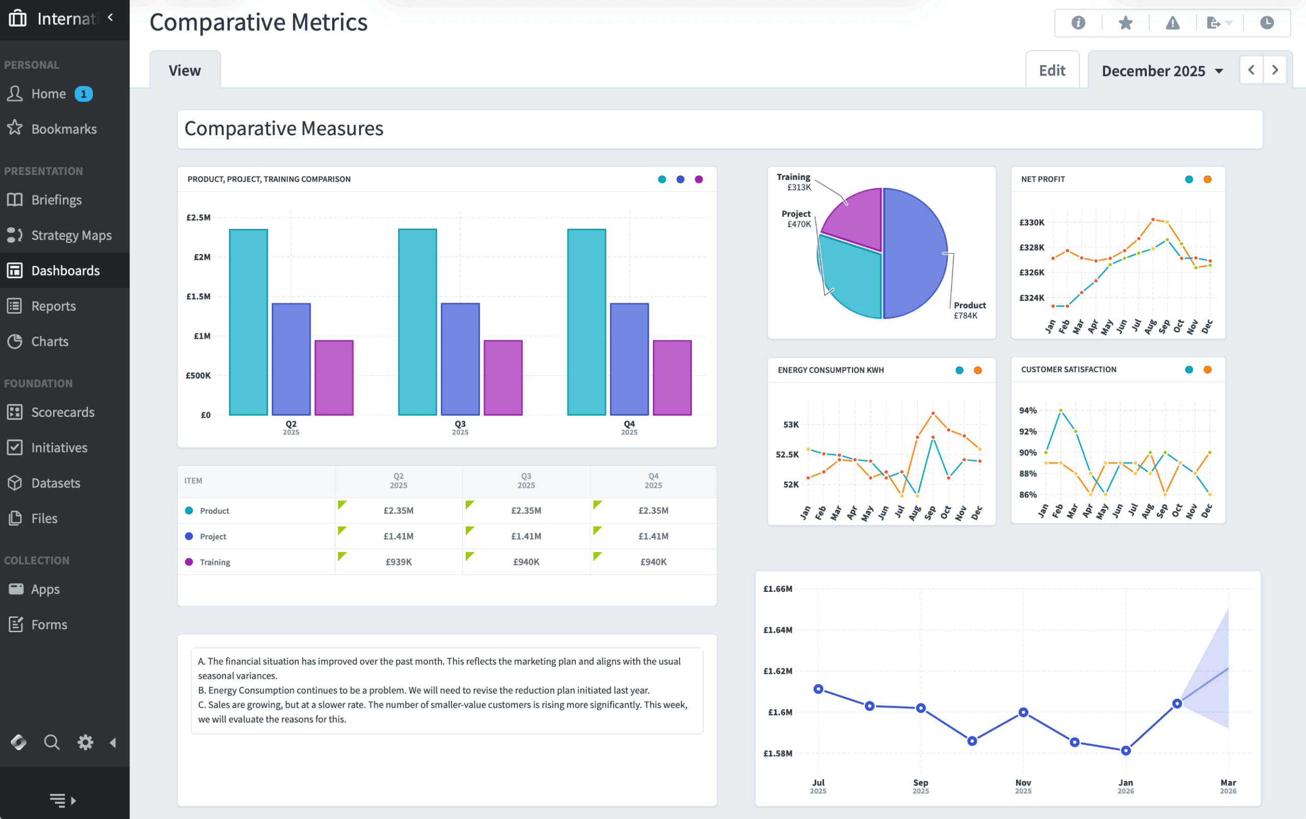Image resolution: width=1306 pixels, height=819 pixels.
Task: Toggle orange series dot in Net Profit chart
Action: tap(1208, 179)
